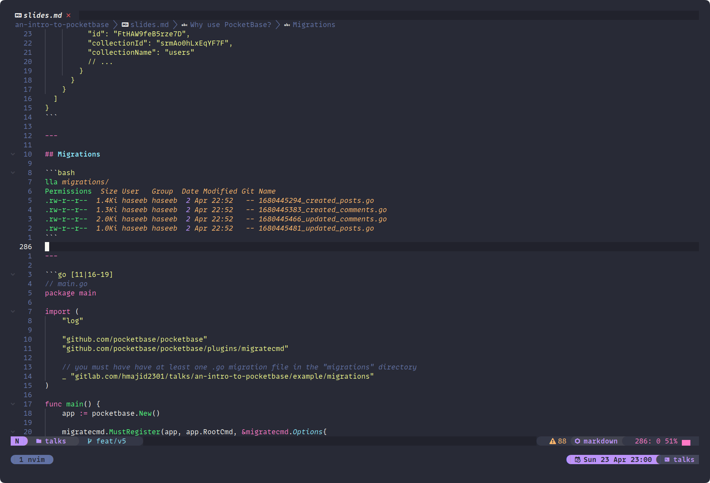710x483 pixels.
Task: Click the plugins/migratecmd import path
Action: [x=175, y=348]
